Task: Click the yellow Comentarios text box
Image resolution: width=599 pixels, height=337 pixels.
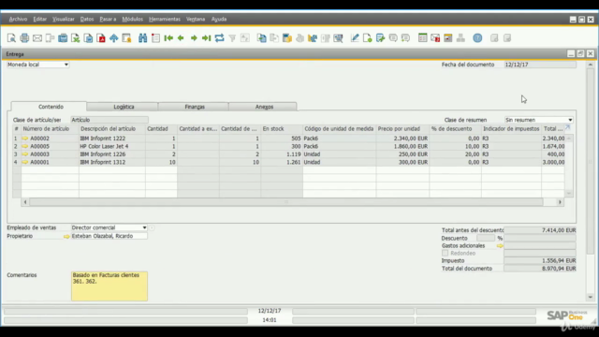Action: pos(110,286)
